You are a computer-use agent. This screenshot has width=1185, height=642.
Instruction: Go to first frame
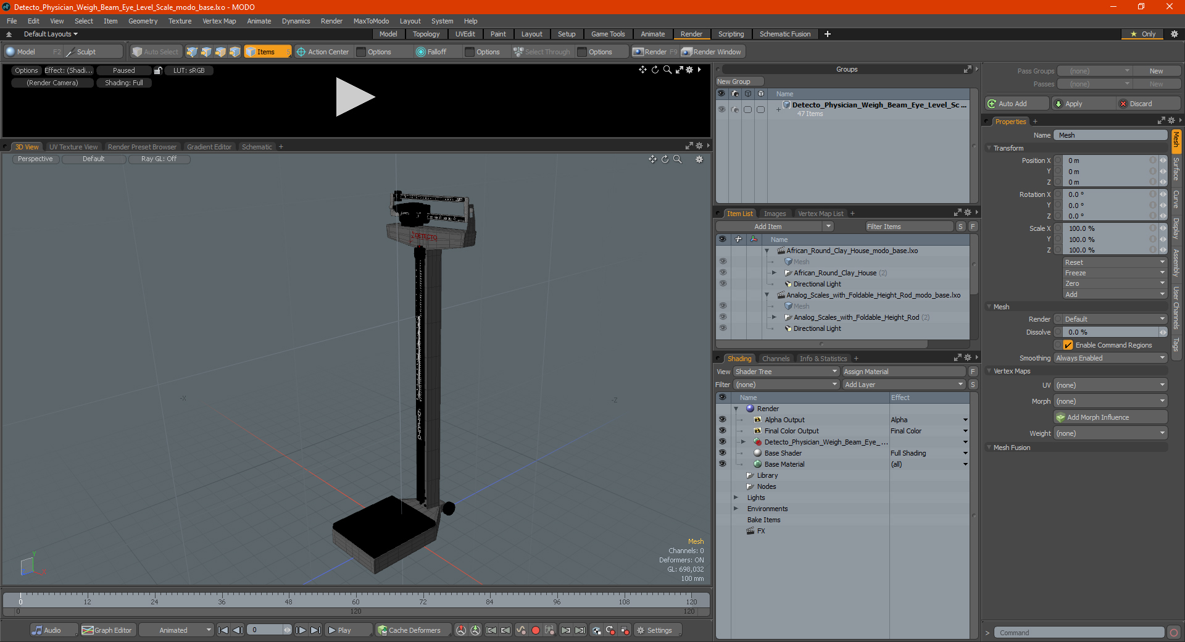click(x=223, y=630)
